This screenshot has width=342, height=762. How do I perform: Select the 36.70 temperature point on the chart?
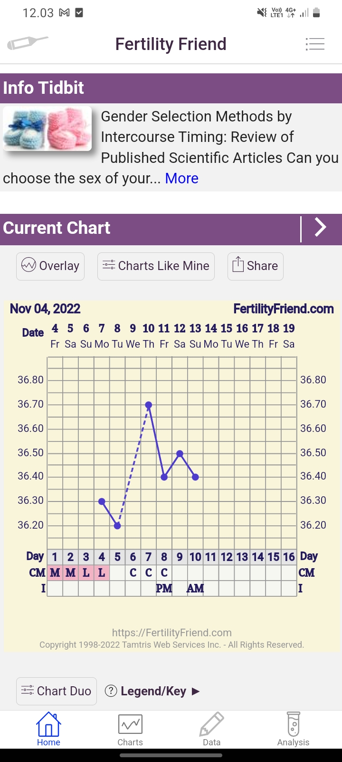pos(149,405)
